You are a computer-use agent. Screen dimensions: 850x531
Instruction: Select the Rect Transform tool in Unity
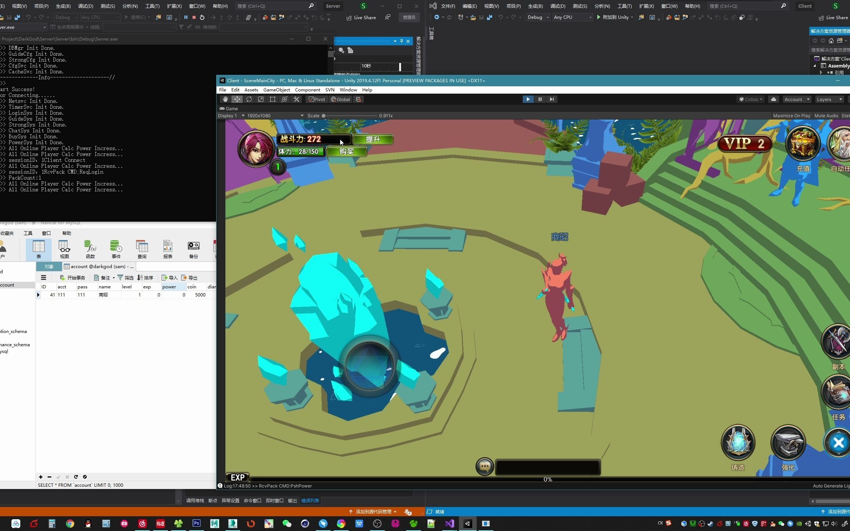point(273,99)
